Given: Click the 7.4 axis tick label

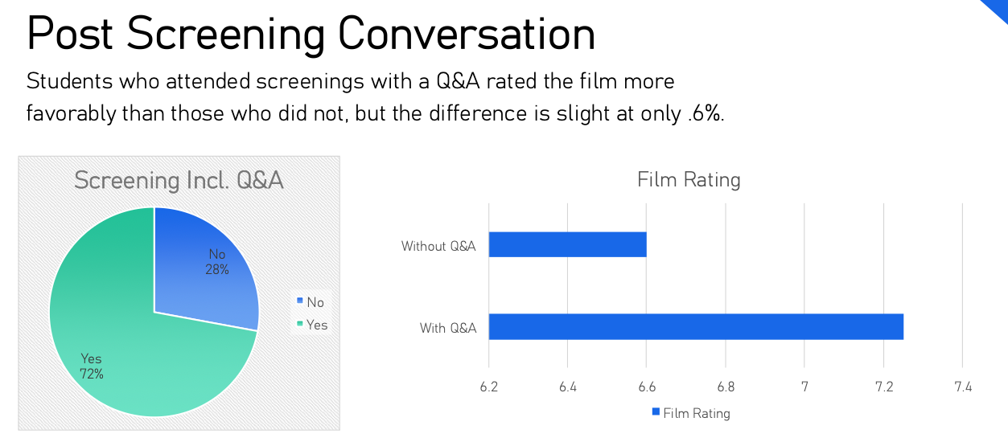Looking at the screenshot, I should 963,387.
